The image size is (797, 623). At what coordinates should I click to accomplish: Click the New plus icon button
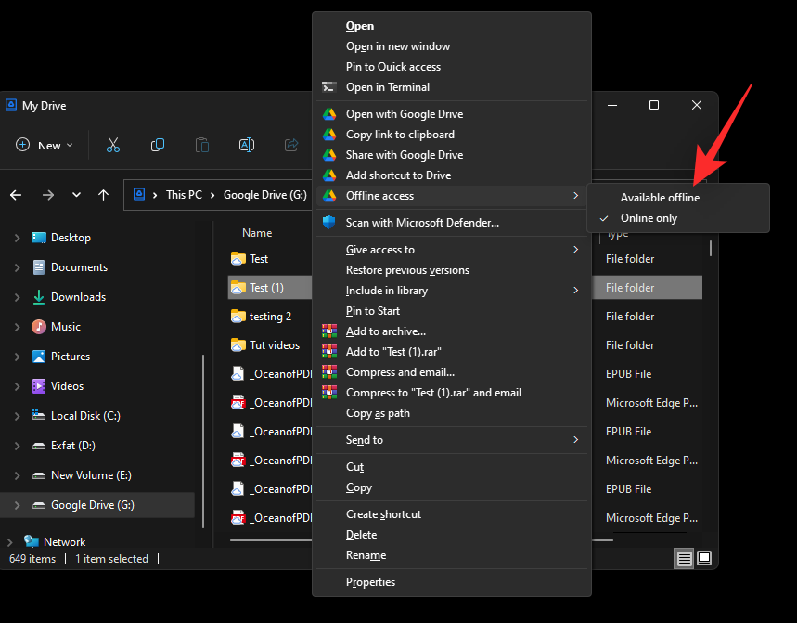22,145
